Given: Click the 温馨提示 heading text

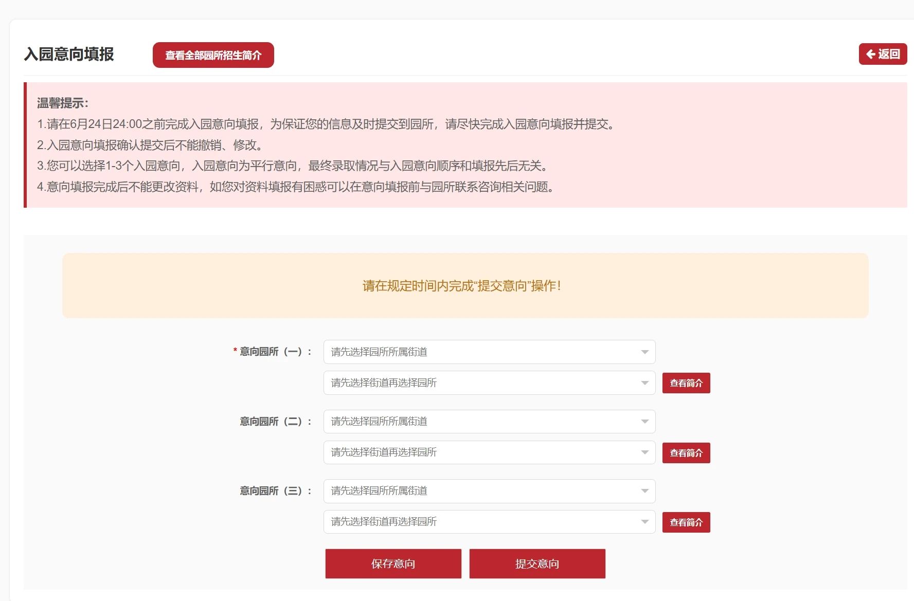Looking at the screenshot, I should [x=63, y=103].
